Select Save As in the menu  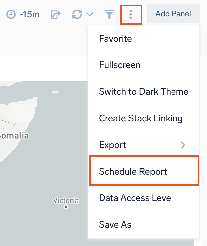pos(115,225)
